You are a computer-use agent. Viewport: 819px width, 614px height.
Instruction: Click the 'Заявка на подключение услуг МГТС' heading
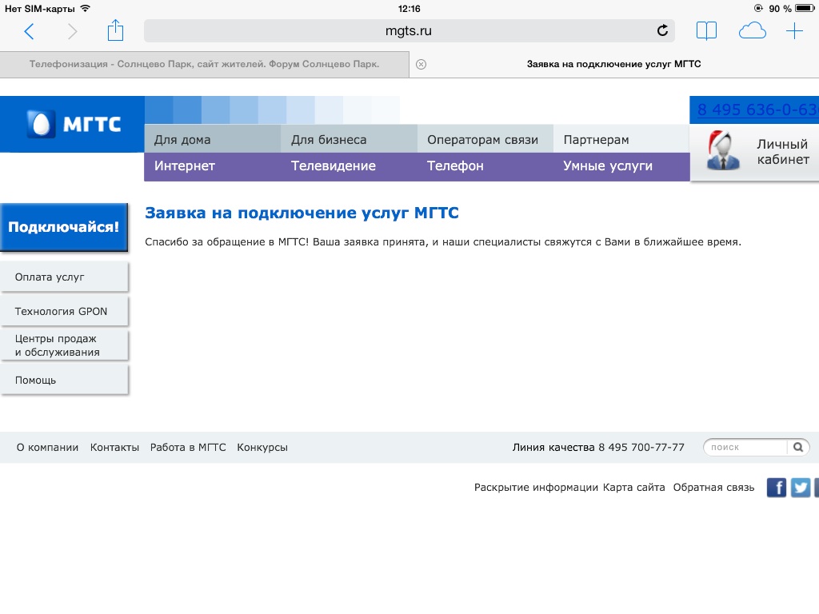pos(302,213)
